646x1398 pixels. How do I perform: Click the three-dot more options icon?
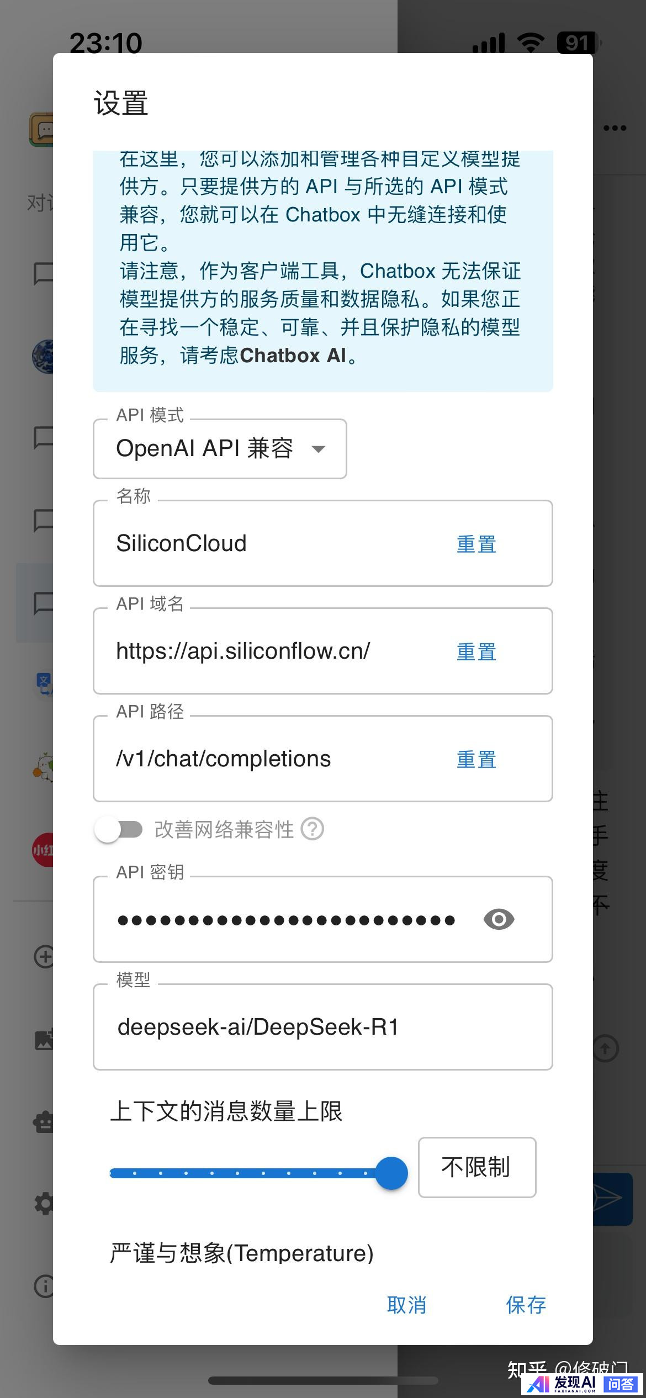615,128
